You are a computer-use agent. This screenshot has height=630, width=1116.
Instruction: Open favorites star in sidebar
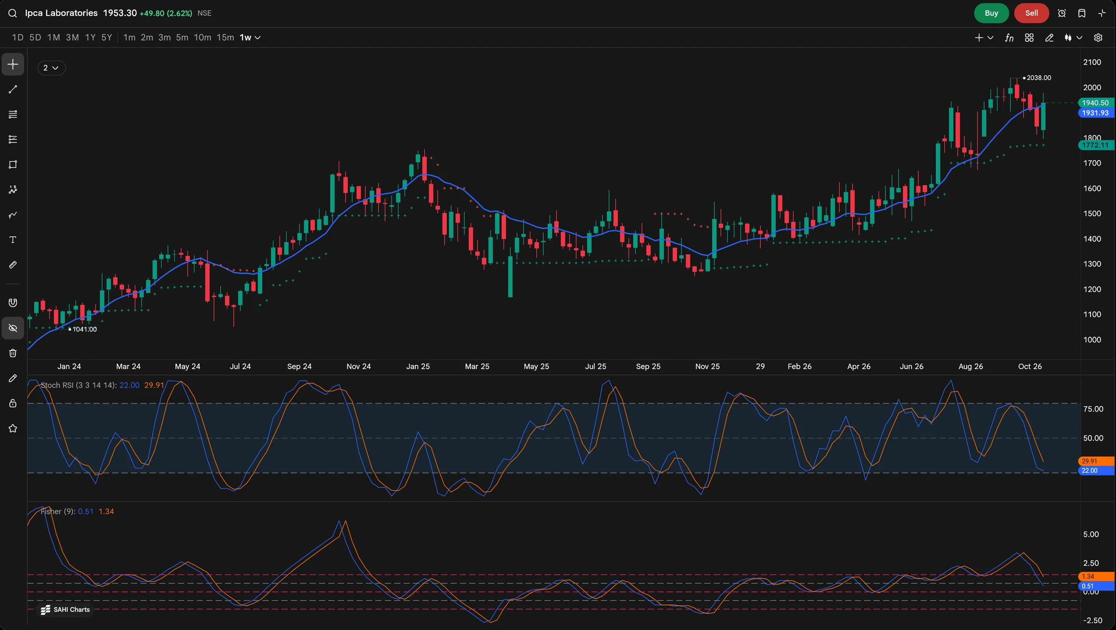point(13,429)
